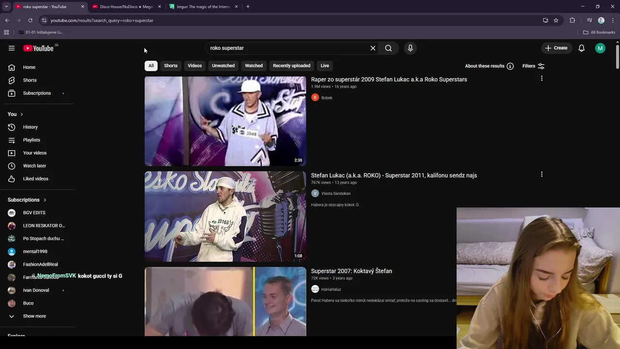
Task: Open a new browser tab
Action: (x=248, y=7)
